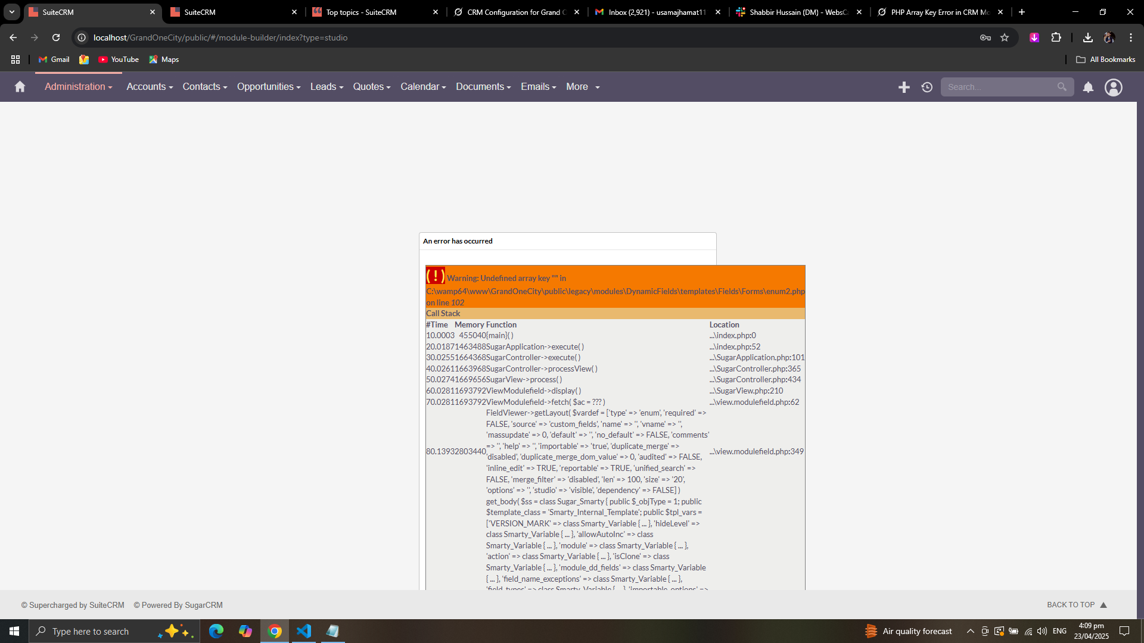The width and height of the screenshot is (1144, 643).
Task: Click the search magnifier icon in SuiteCRM
Action: point(1062,87)
